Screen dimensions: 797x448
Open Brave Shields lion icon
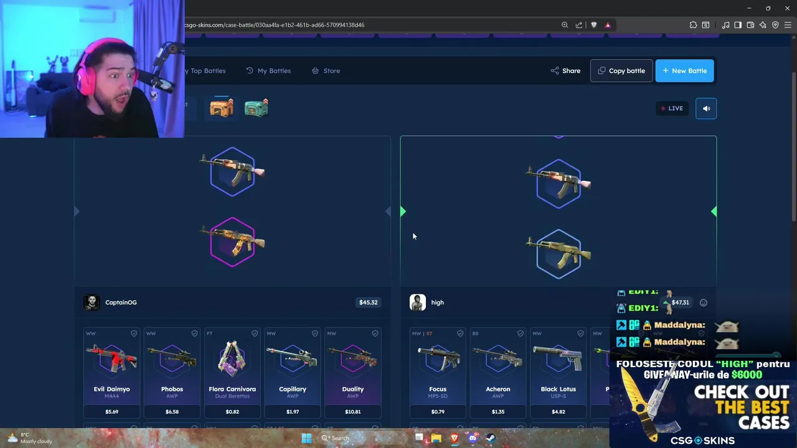(593, 25)
